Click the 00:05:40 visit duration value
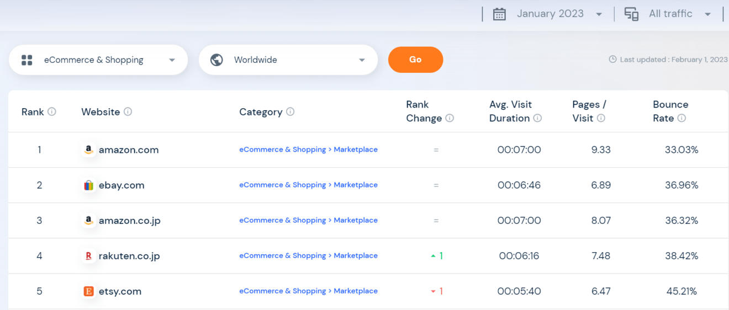729x310 pixels. point(519,291)
